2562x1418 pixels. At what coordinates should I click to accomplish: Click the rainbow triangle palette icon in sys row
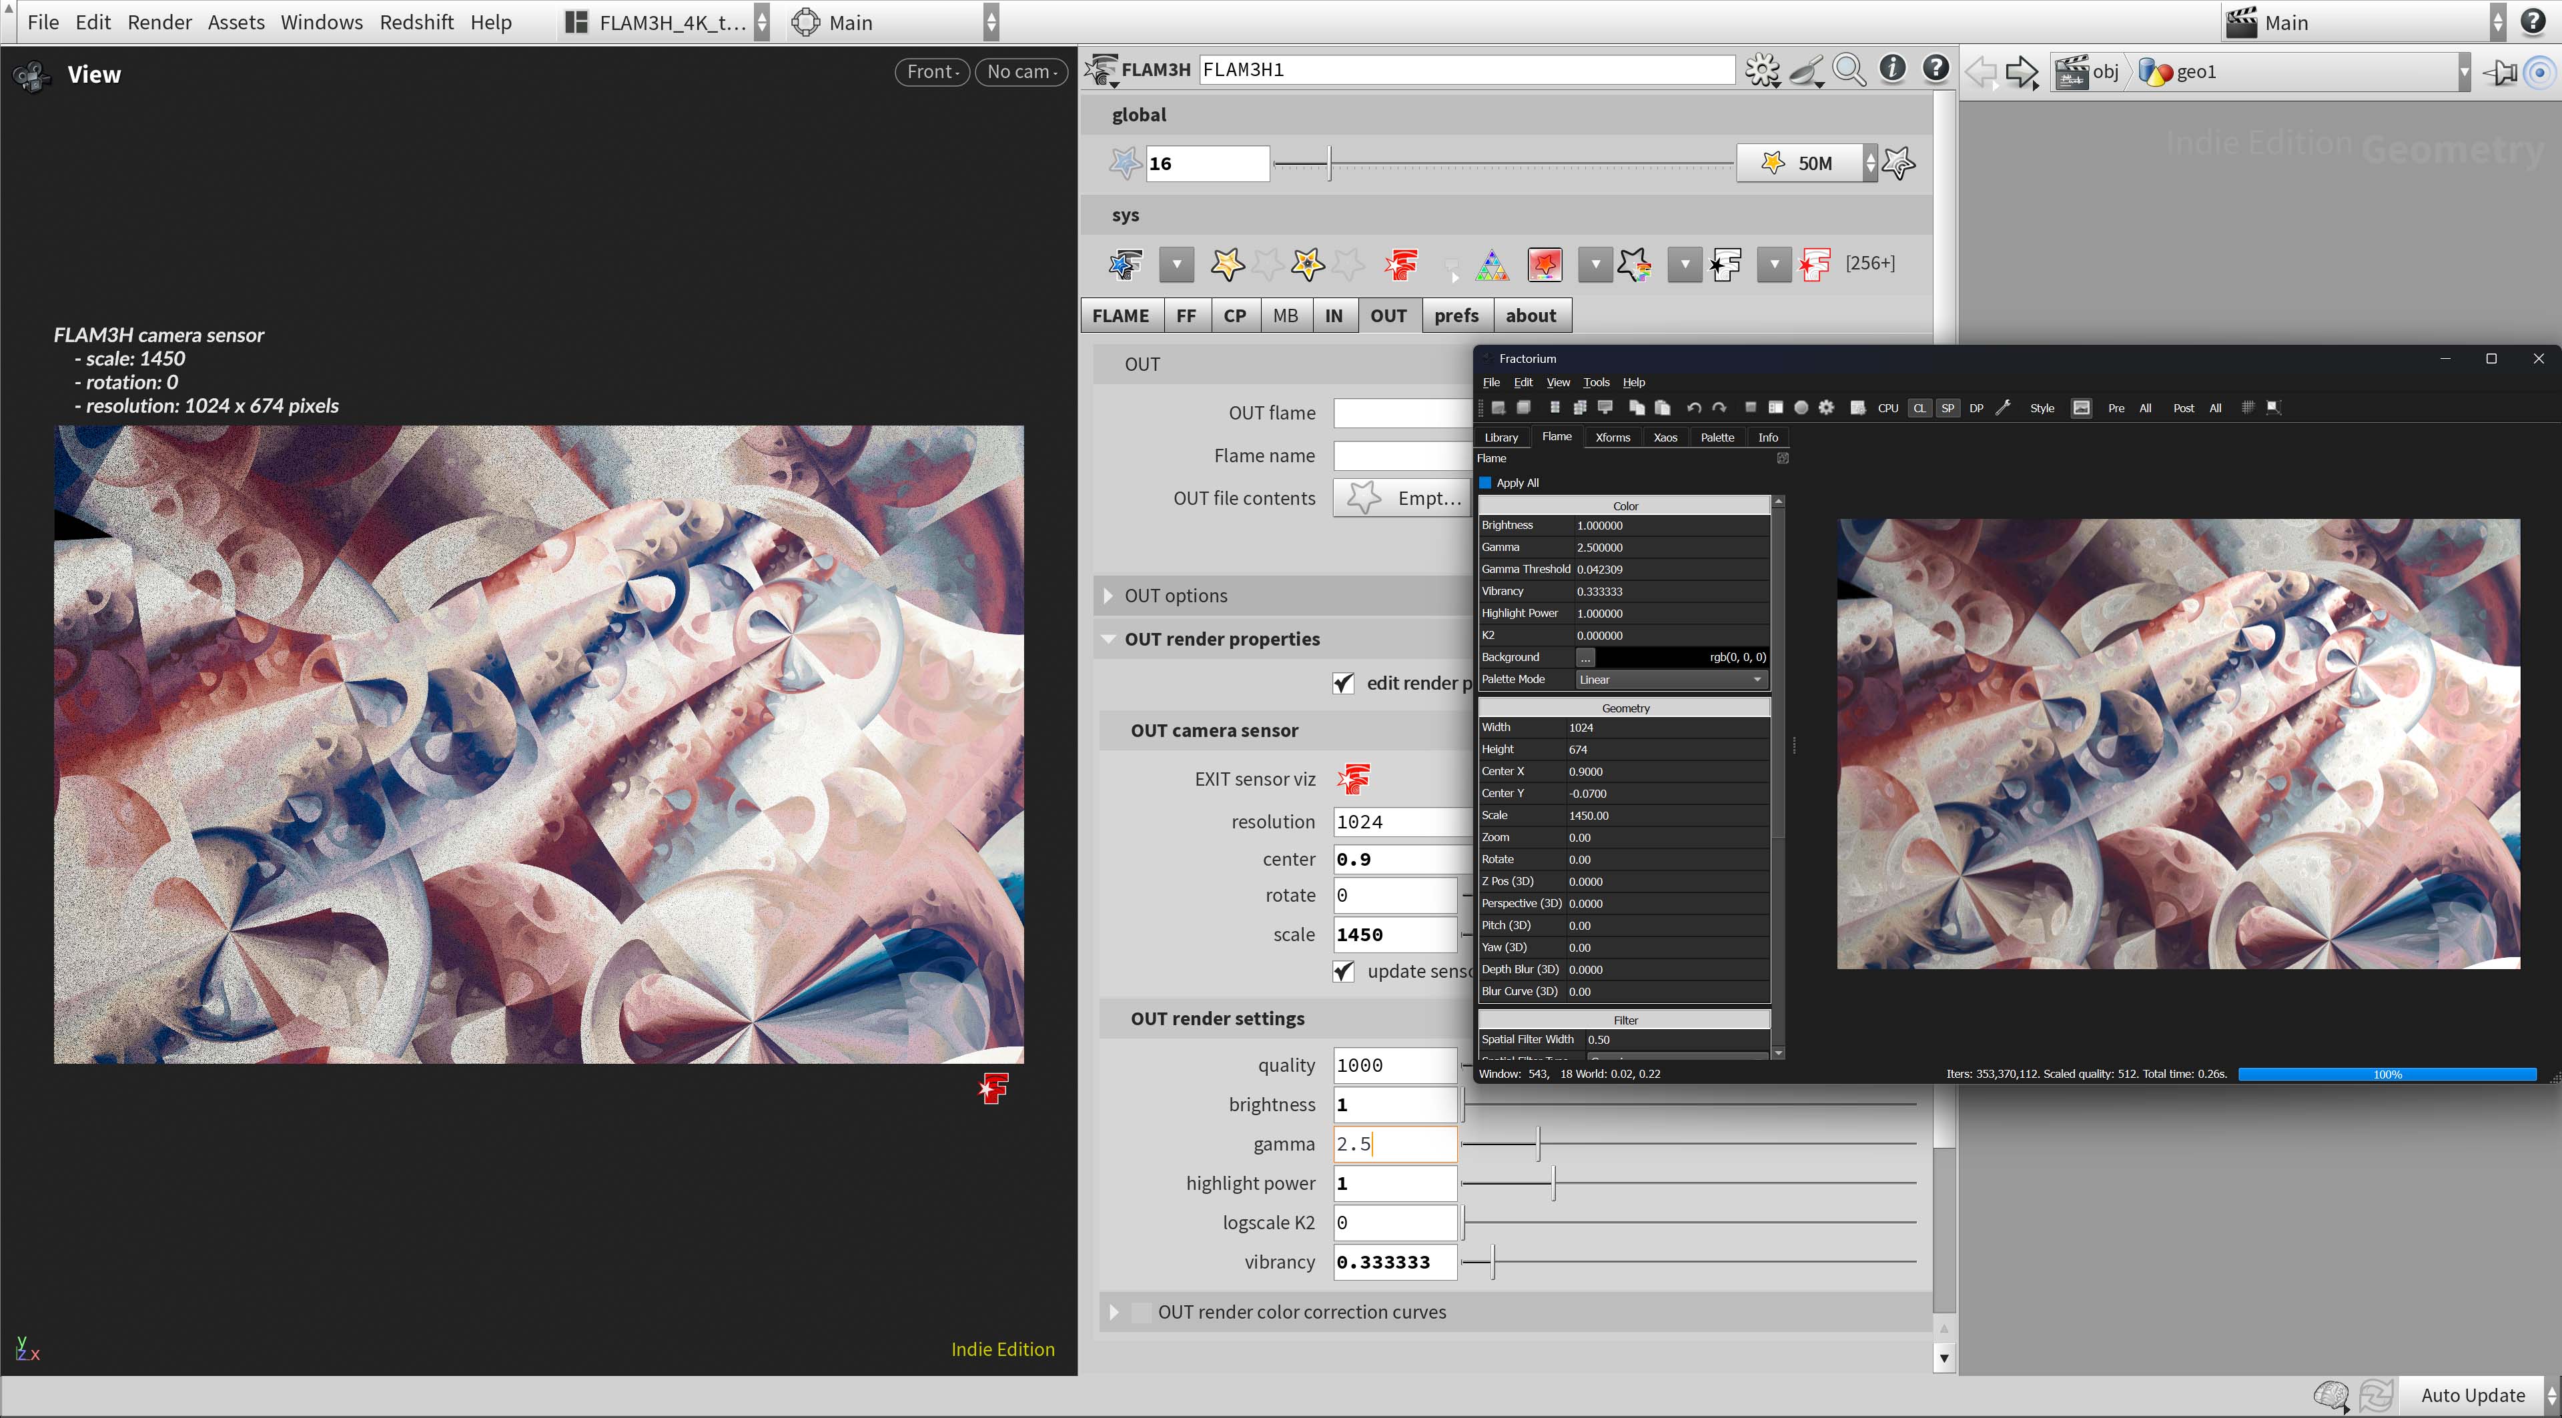pyautogui.click(x=1492, y=265)
